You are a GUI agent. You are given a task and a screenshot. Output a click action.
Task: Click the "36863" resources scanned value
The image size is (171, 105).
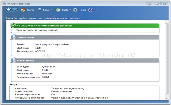pos(46,77)
